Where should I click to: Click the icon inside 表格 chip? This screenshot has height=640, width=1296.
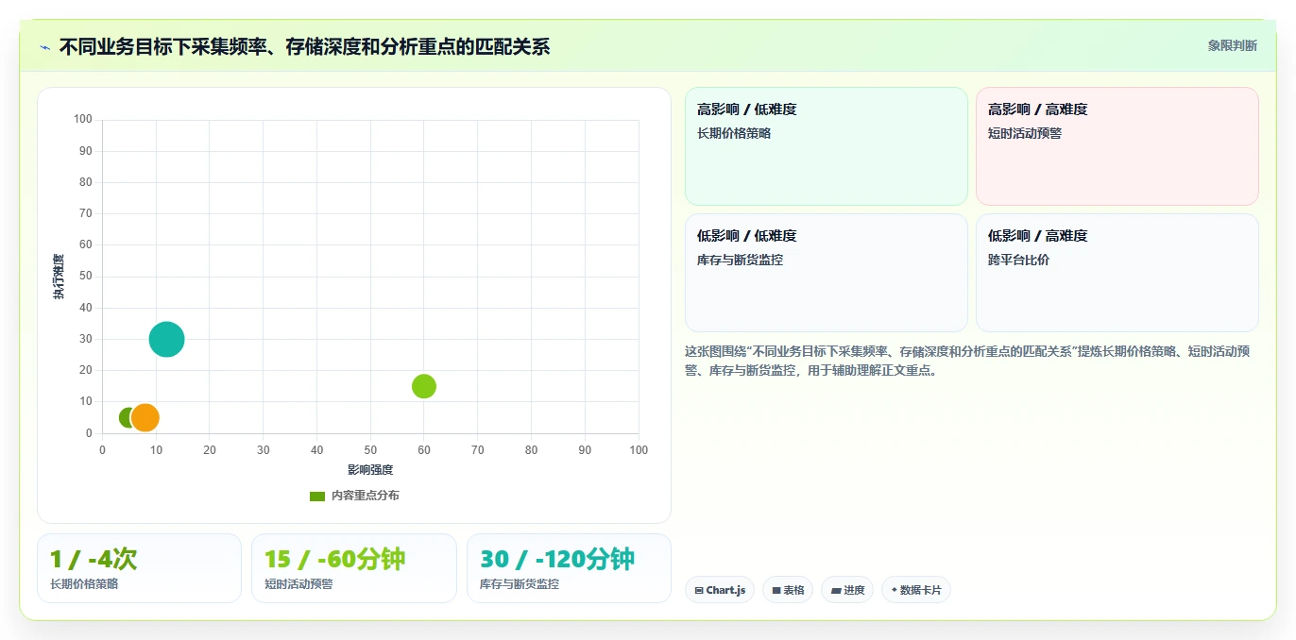[776, 591]
